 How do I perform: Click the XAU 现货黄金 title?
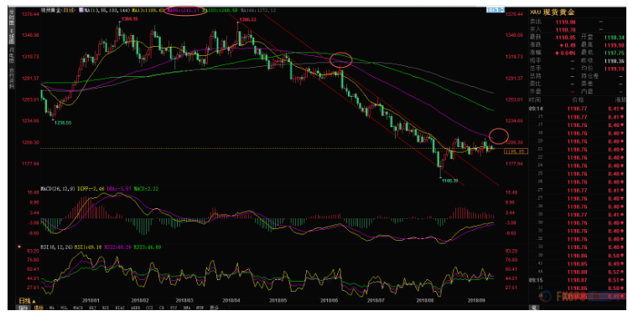pyautogui.click(x=552, y=13)
